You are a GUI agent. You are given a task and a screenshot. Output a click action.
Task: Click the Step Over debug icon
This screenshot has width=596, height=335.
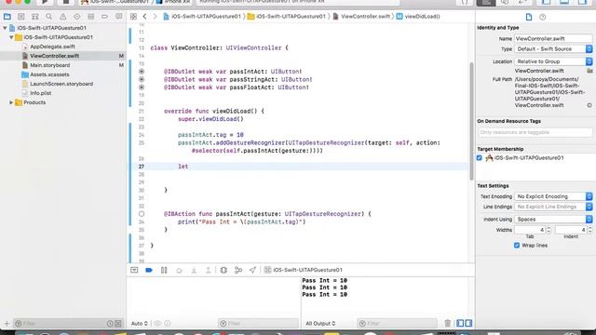(x=179, y=270)
